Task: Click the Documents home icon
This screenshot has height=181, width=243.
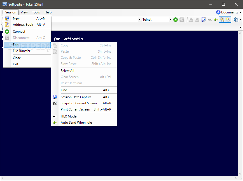Action: coord(218,12)
